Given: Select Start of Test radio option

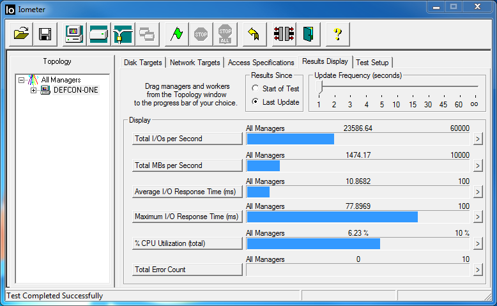Looking at the screenshot, I should pyautogui.click(x=256, y=88).
